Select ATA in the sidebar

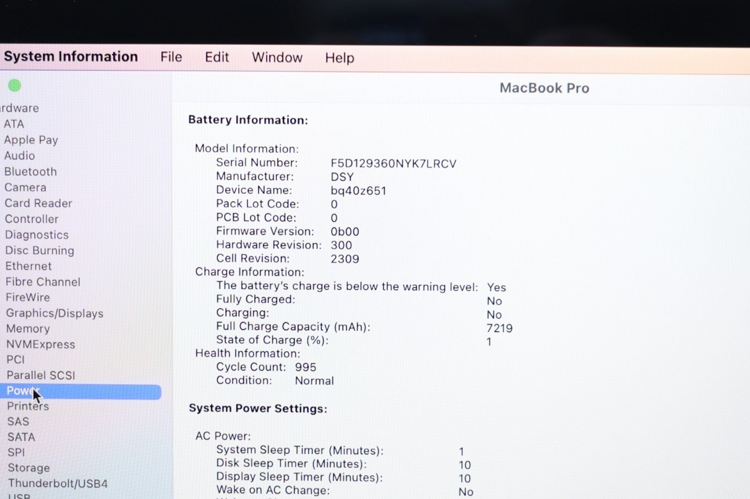coord(14,124)
